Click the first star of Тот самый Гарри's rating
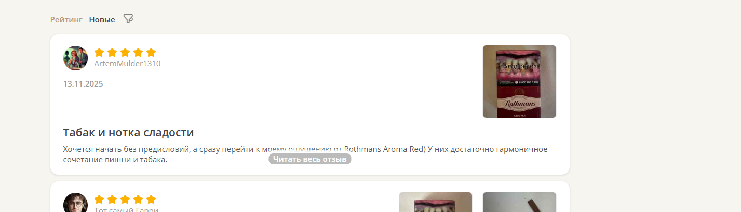 99,200
